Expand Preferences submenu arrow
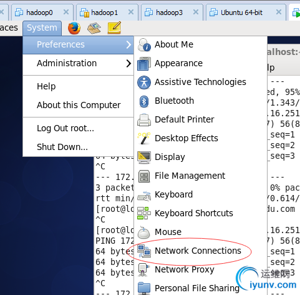The height and width of the screenshot is (295, 300). 128,45
